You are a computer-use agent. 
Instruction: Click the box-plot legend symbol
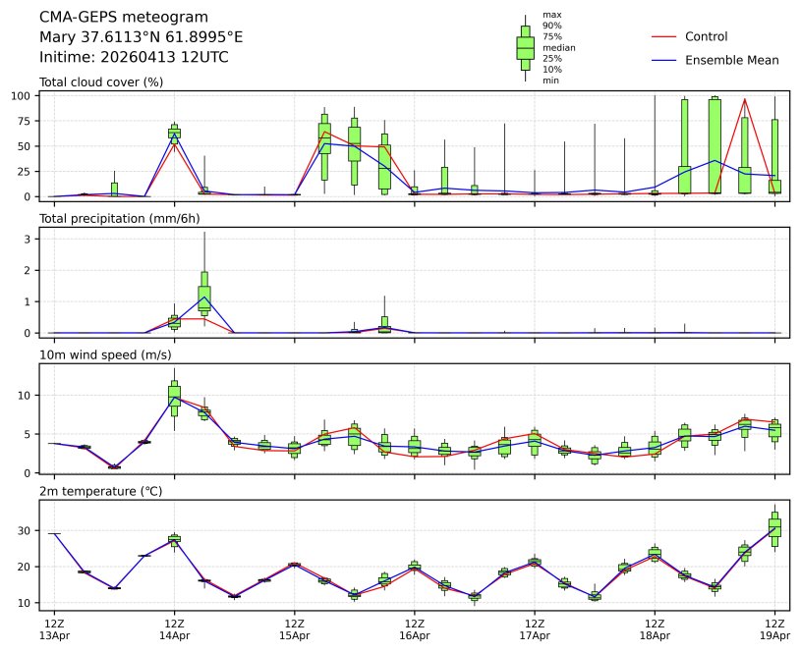(525, 47)
